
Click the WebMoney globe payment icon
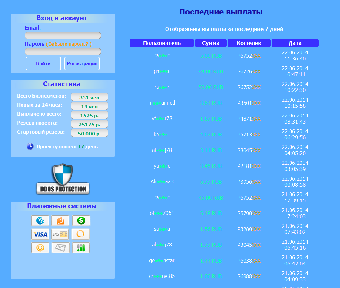40,221
